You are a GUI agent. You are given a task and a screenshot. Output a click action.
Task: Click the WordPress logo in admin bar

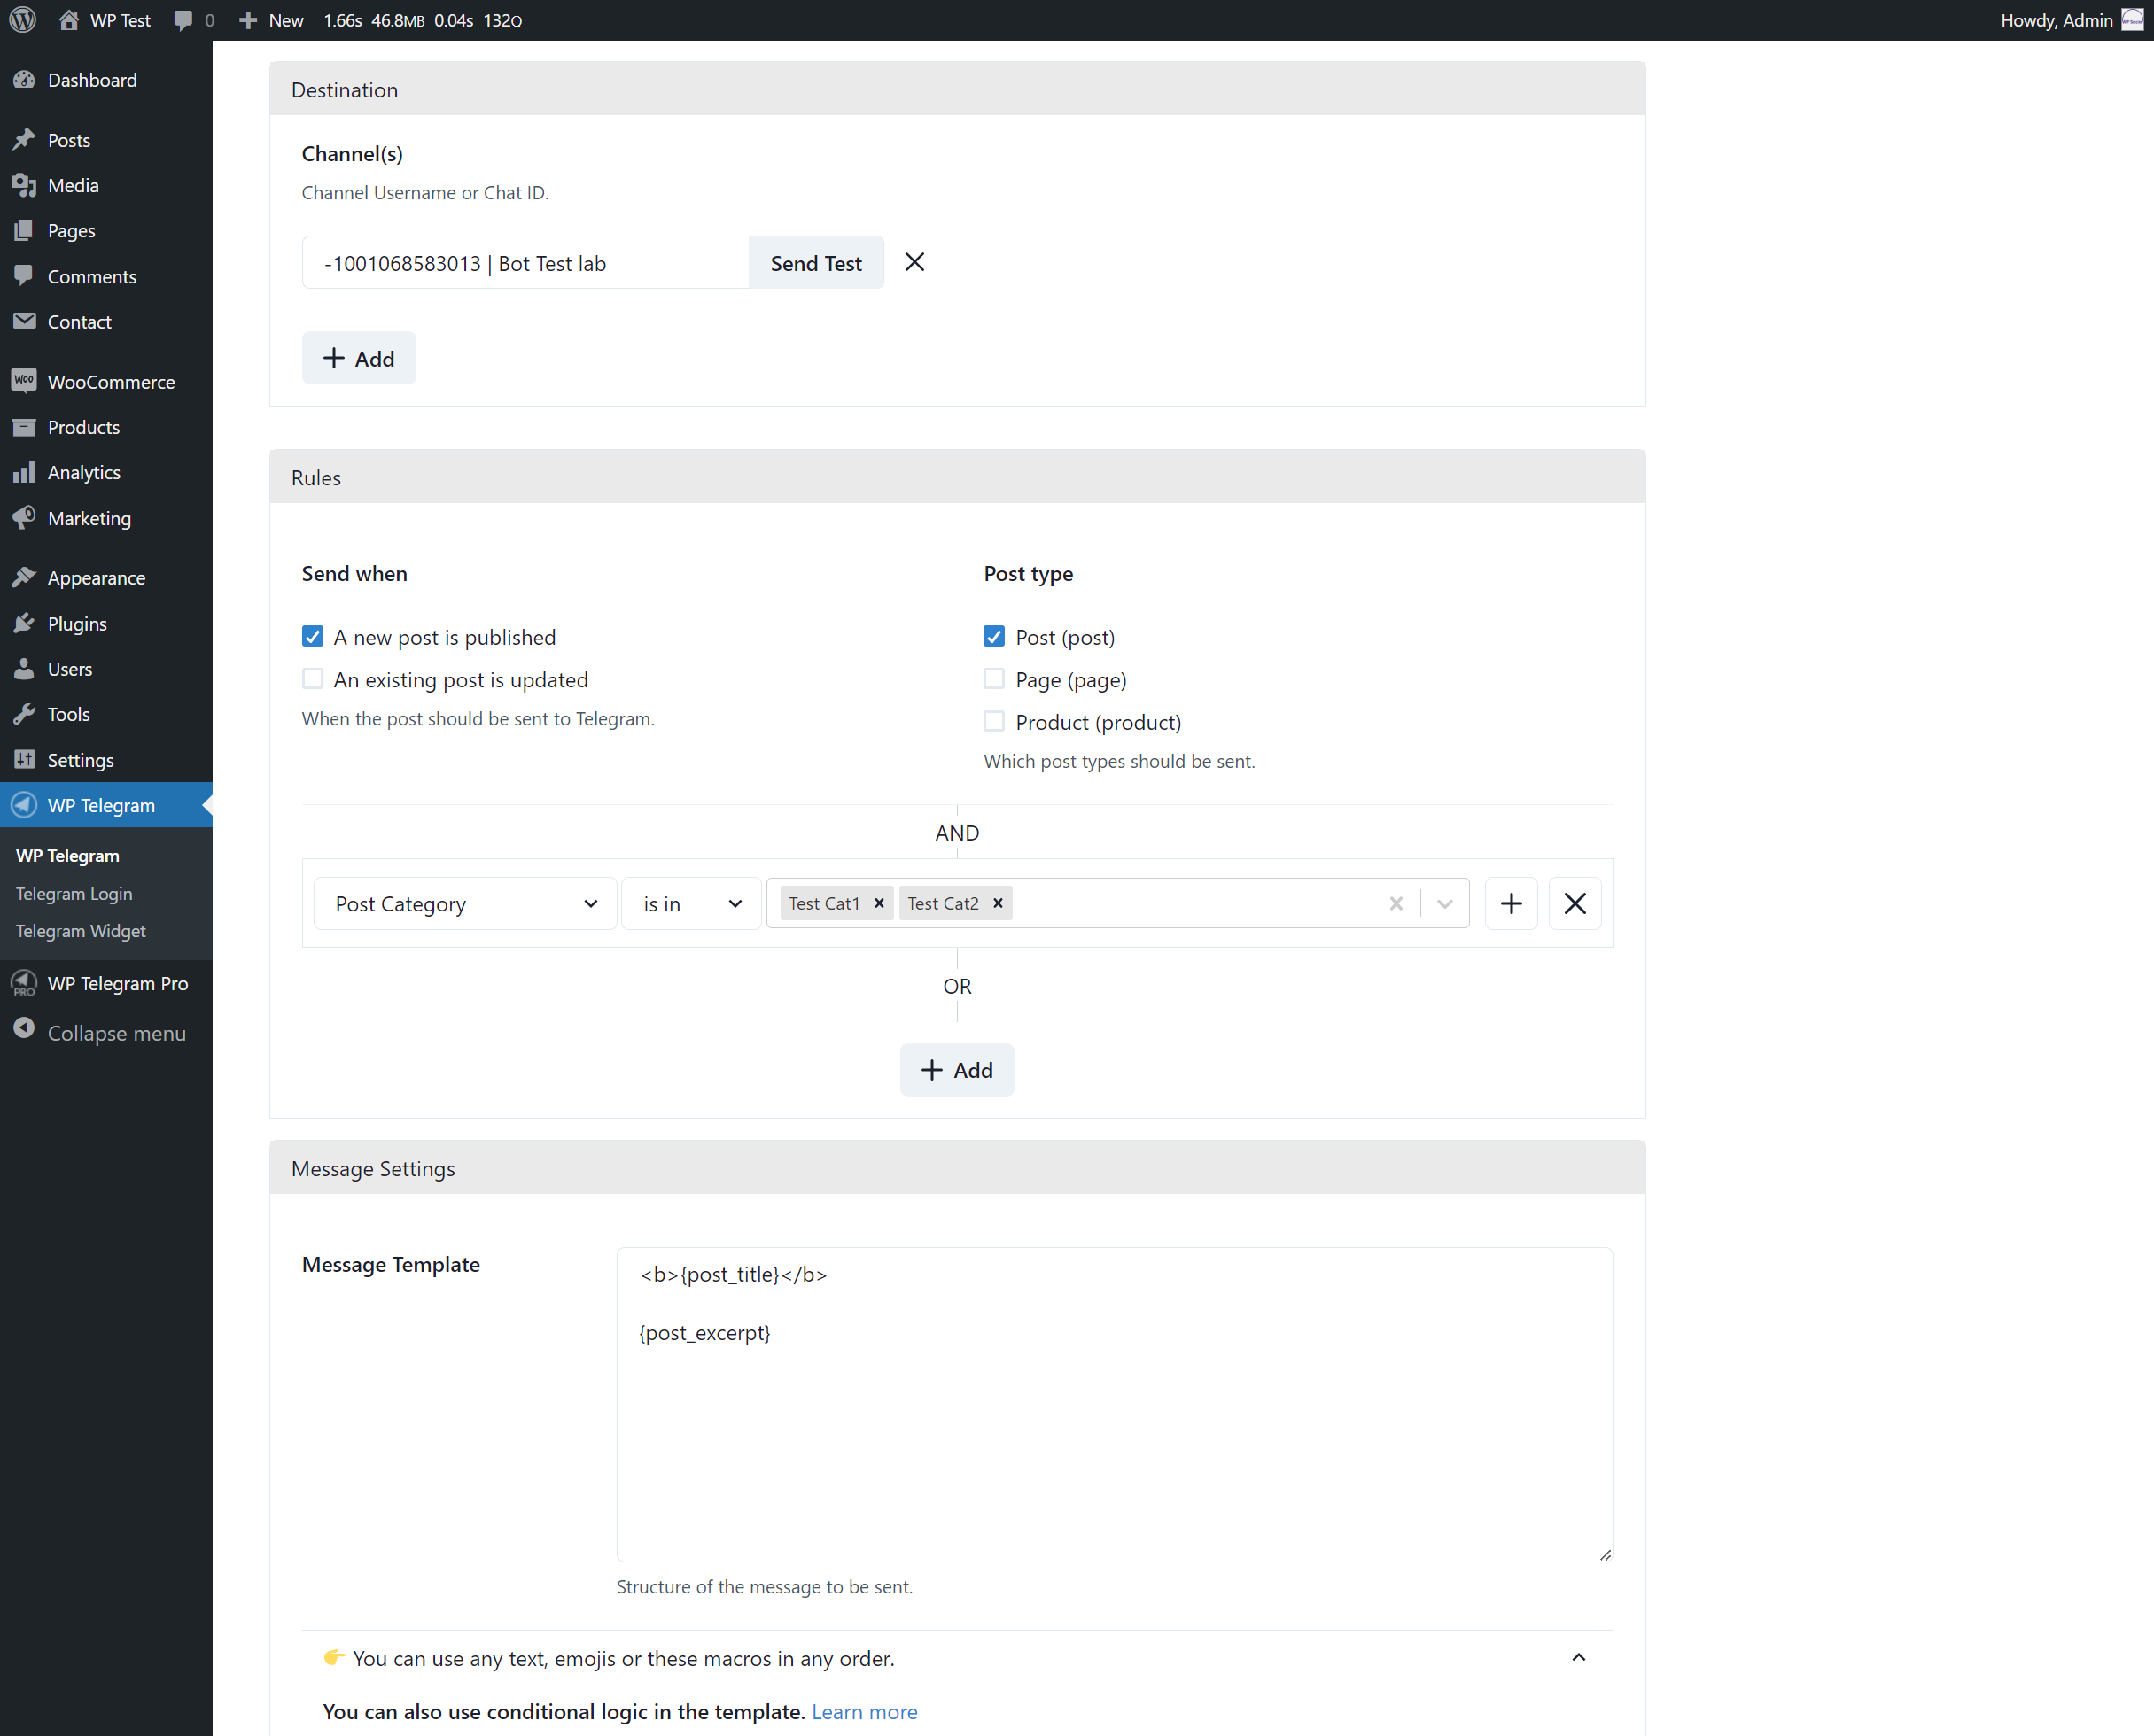[x=22, y=20]
